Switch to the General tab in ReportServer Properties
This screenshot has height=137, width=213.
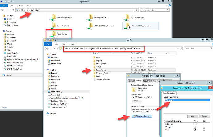132,81
